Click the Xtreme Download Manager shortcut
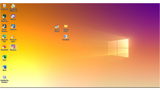 point(4,28)
